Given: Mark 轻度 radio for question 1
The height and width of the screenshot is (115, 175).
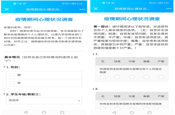Looking at the screenshot, I should click(117, 77).
